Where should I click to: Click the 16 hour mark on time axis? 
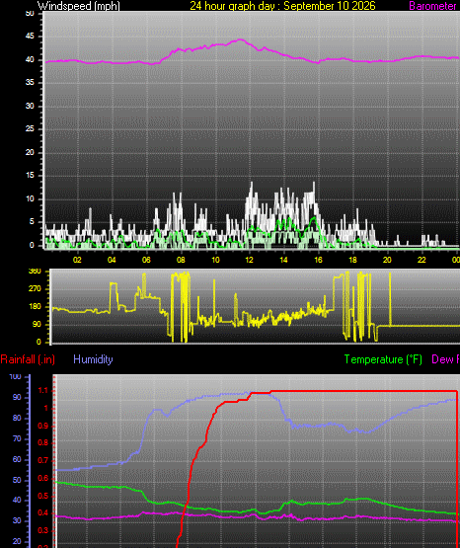coord(318,260)
